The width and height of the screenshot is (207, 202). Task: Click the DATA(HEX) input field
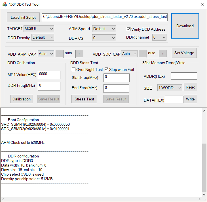tap(174, 99)
